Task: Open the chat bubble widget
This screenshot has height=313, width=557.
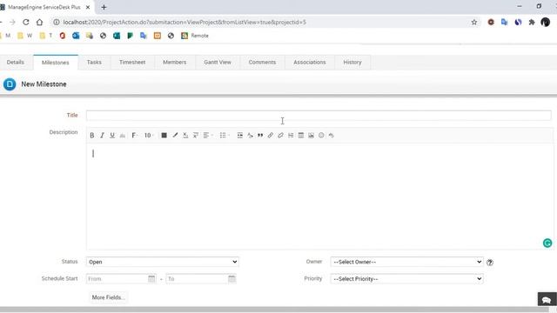Action: (x=547, y=299)
